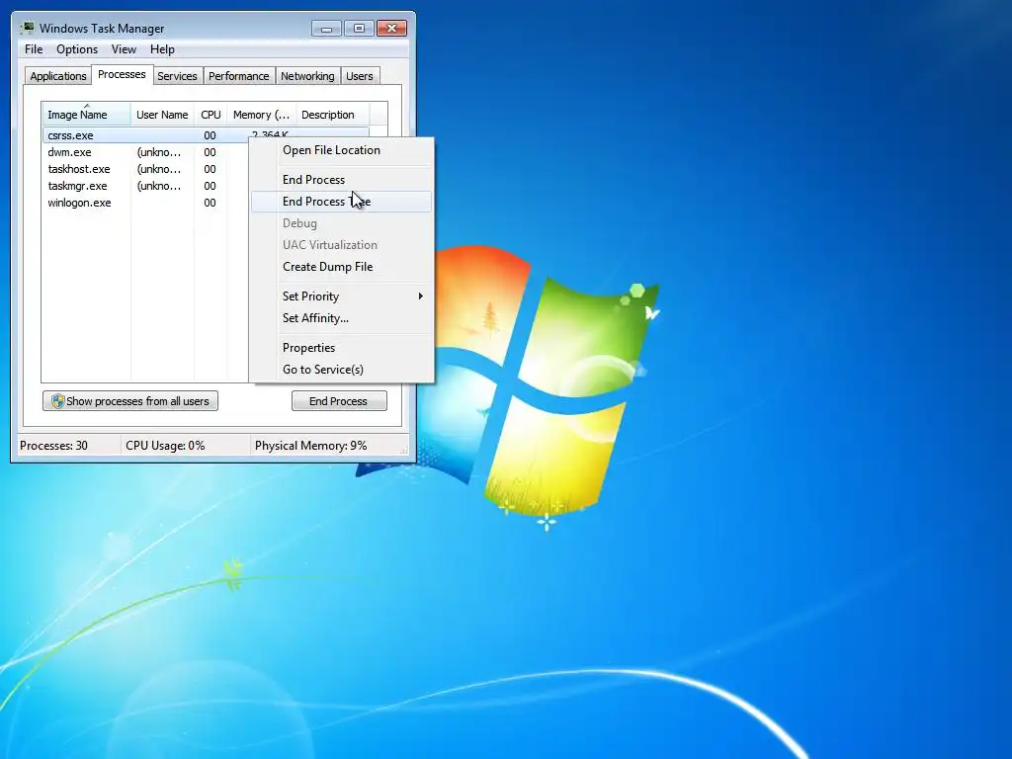Click the shield icon on Show processes button
1012x759 pixels.
point(57,401)
